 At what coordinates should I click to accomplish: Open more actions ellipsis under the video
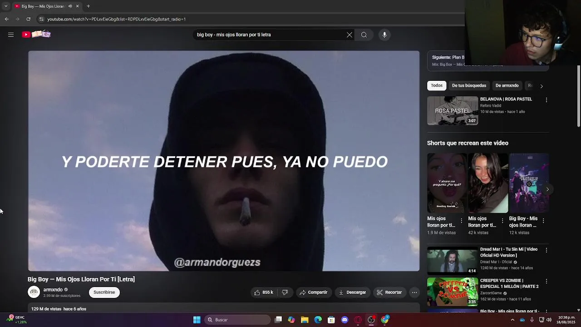(414, 292)
